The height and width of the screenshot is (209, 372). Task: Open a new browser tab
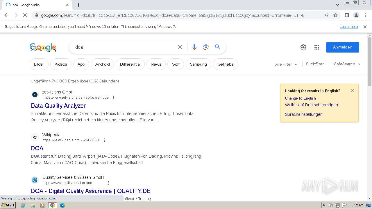pyautogui.click(x=78, y=5)
